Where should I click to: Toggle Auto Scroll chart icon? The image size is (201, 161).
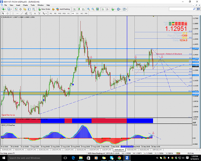click(103, 9)
